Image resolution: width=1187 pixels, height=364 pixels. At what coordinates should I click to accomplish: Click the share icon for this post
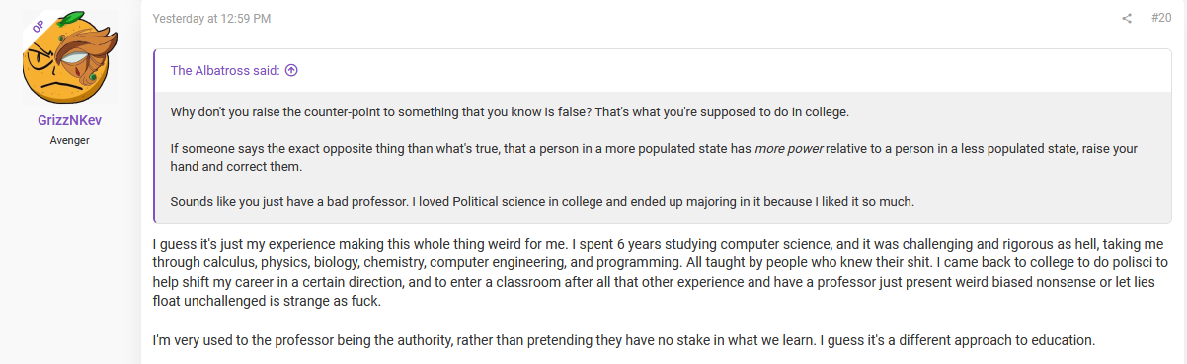(x=1127, y=18)
